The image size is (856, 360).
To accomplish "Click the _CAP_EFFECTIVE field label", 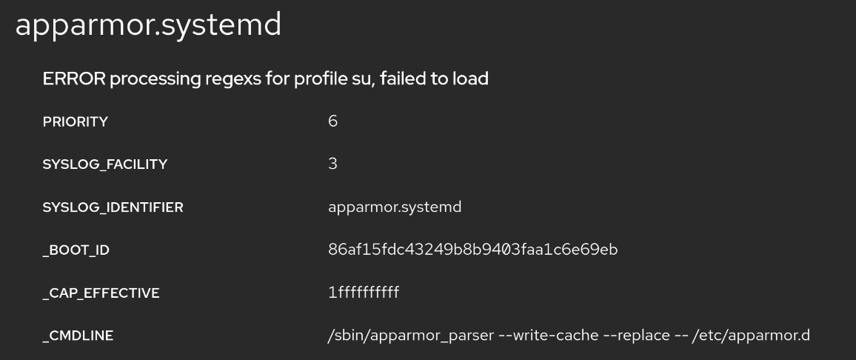I will tap(101, 293).
